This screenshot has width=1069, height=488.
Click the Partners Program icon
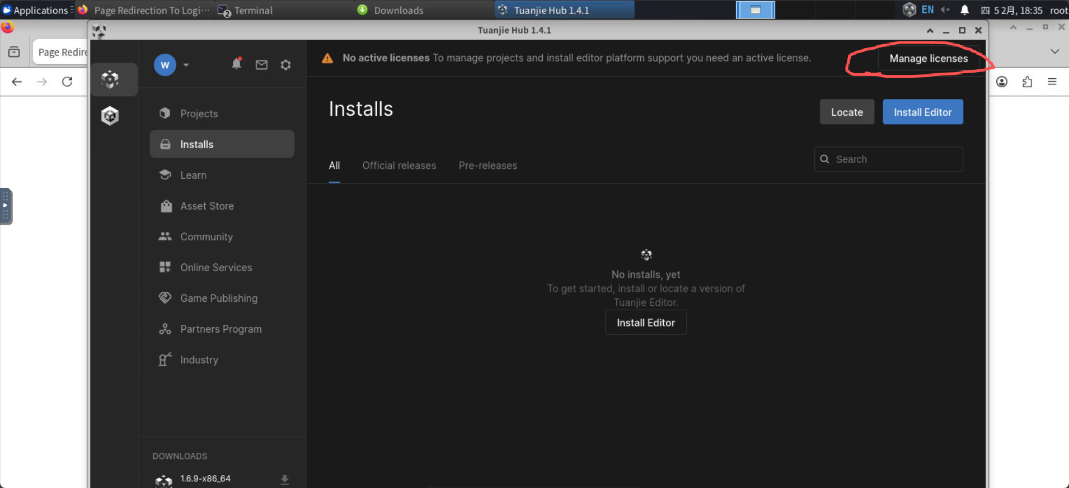tap(165, 329)
